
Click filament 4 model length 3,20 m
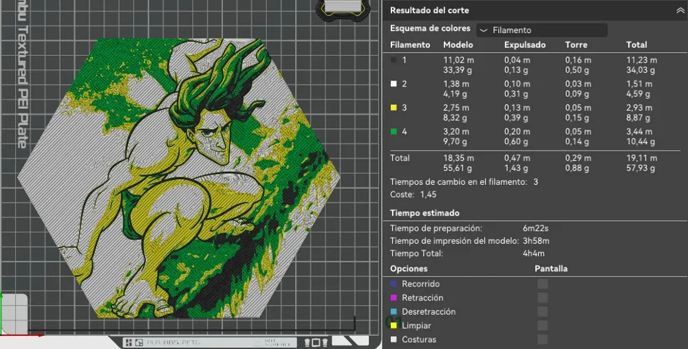point(456,131)
